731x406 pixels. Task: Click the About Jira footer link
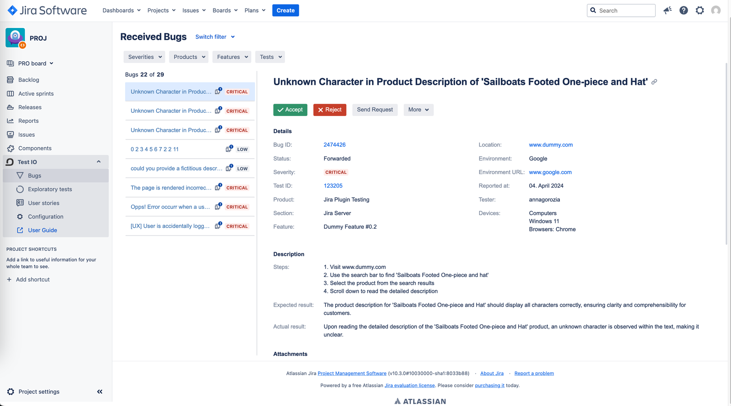point(492,374)
